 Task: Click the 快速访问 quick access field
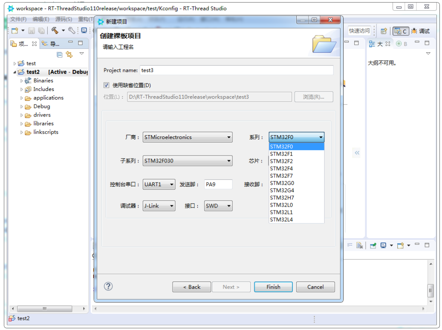pyautogui.click(x=359, y=31)
